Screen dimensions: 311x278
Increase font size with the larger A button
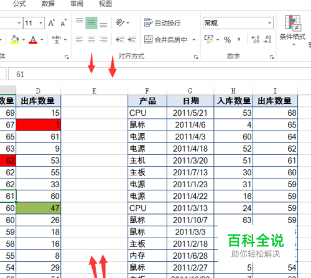52,23
